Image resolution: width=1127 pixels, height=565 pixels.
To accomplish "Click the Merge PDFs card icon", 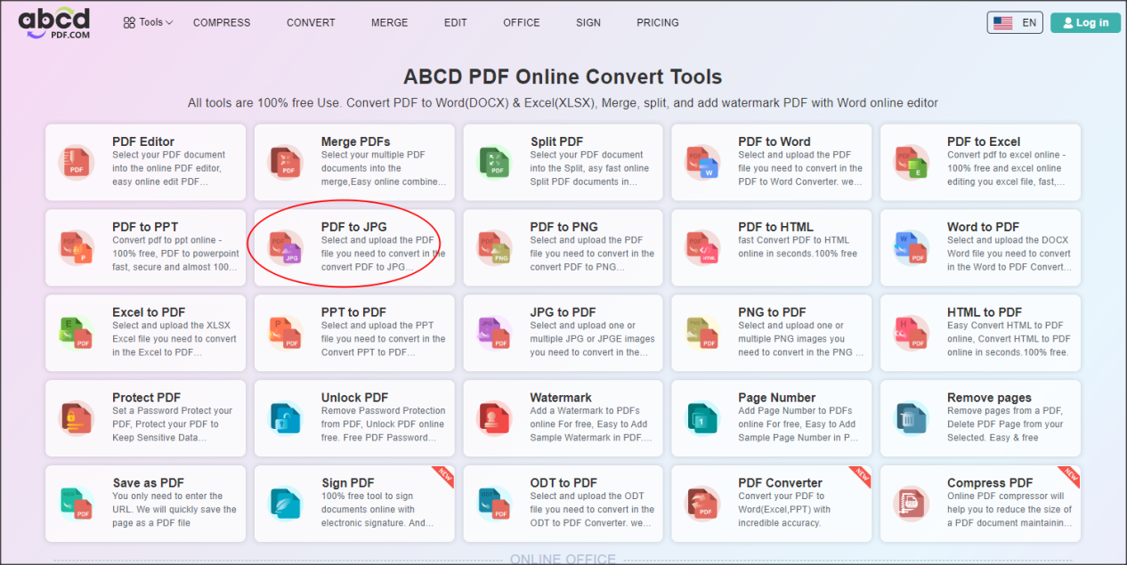I will (x=285, y=162).
